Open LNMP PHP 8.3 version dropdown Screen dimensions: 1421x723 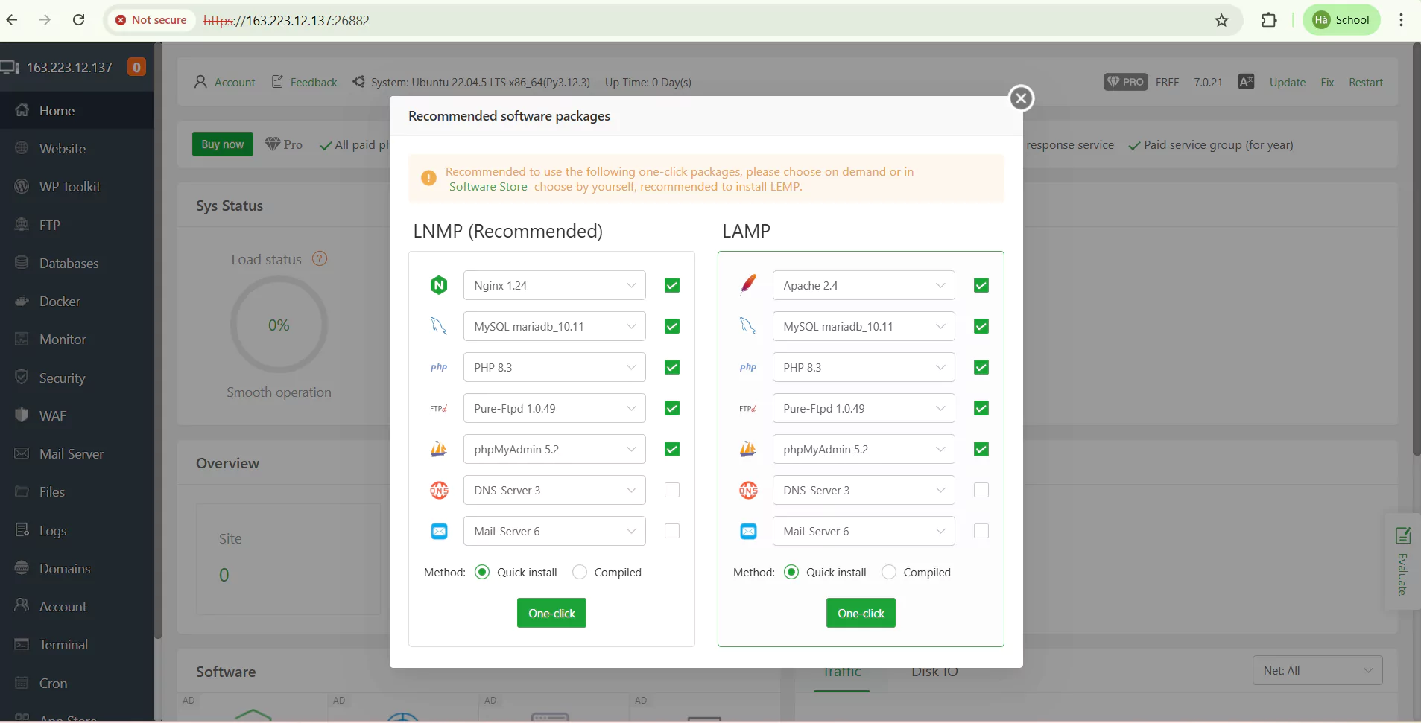[x=554, y=367]
